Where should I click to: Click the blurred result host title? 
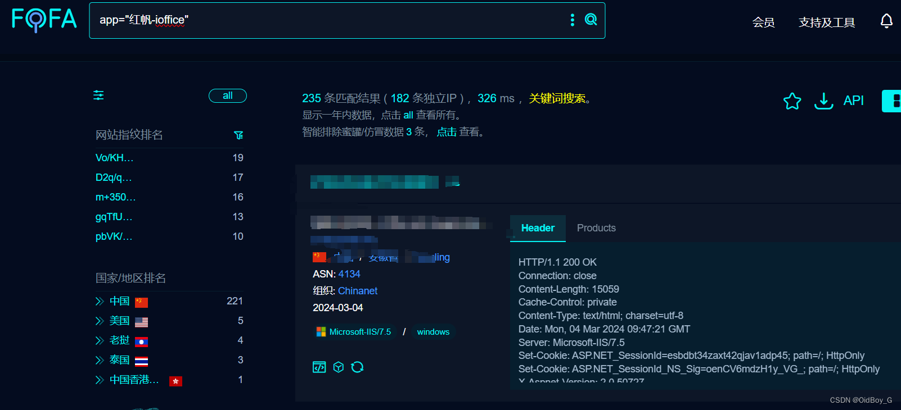click(x=375, y=182)
